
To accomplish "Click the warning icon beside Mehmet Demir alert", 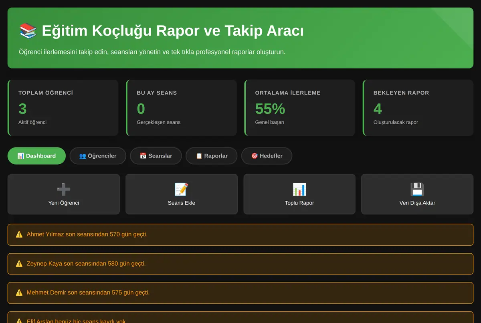I will point(19,293).
